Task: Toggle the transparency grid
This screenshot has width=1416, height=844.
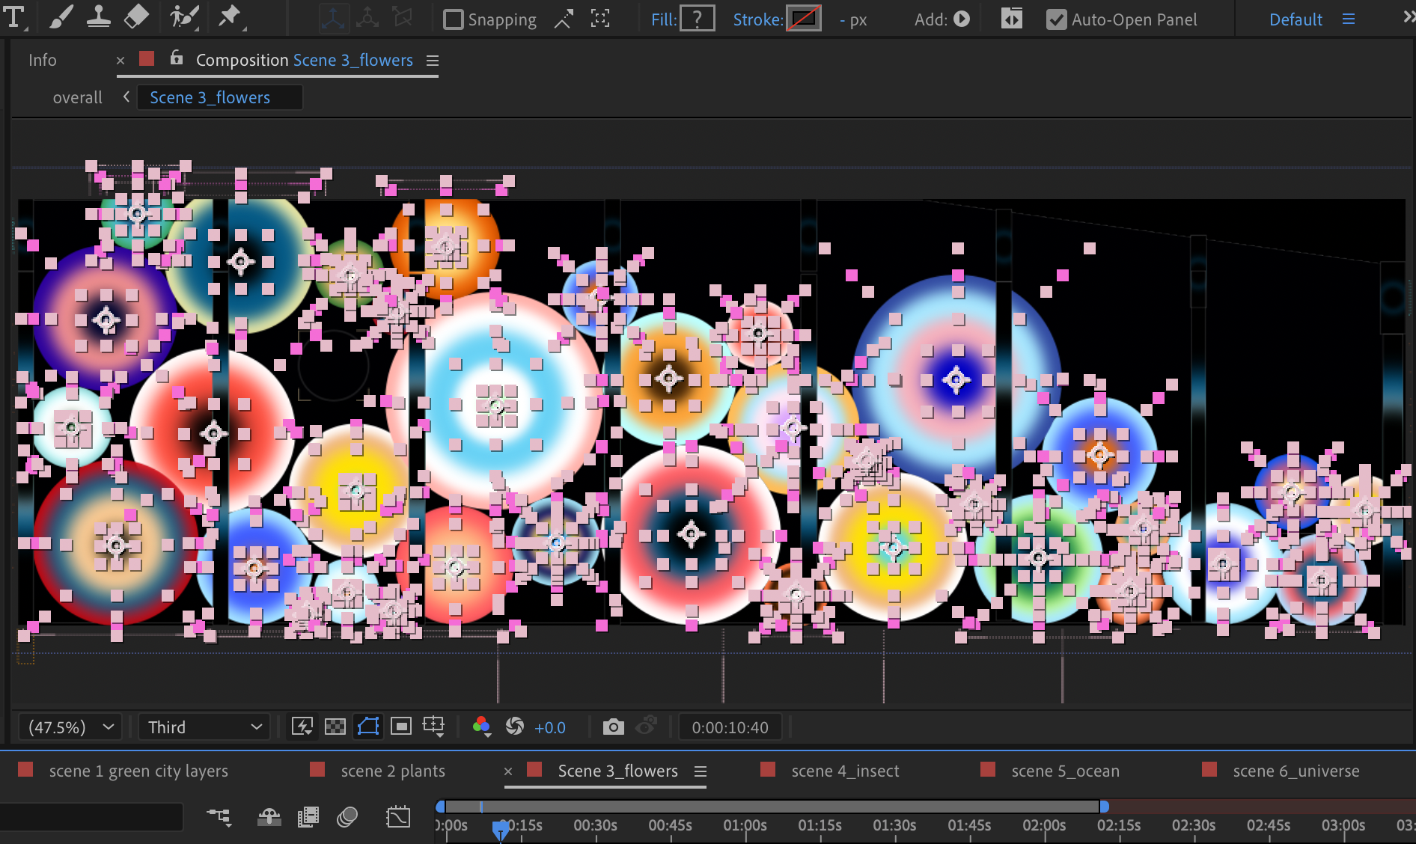Action: 335,727
